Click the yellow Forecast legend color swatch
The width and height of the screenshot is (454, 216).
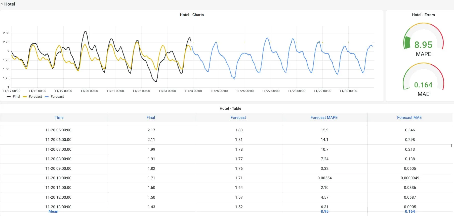click(25, 97)
